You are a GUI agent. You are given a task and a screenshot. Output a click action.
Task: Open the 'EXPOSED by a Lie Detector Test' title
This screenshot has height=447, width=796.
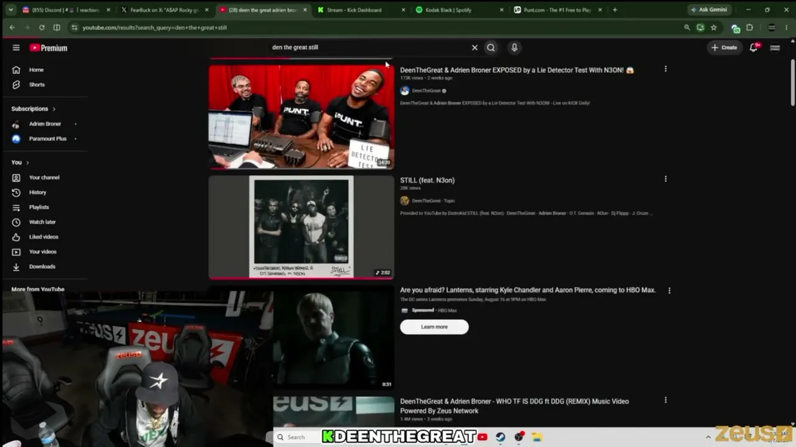coord(517,70)
